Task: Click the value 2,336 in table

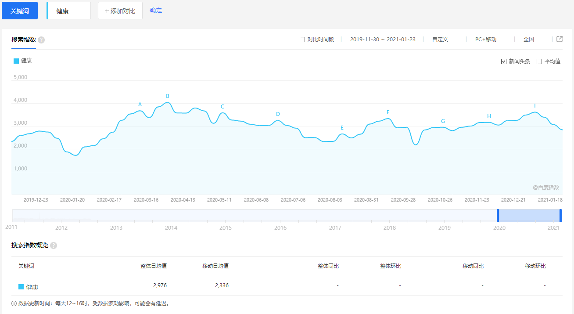Action: coord(222,285)
